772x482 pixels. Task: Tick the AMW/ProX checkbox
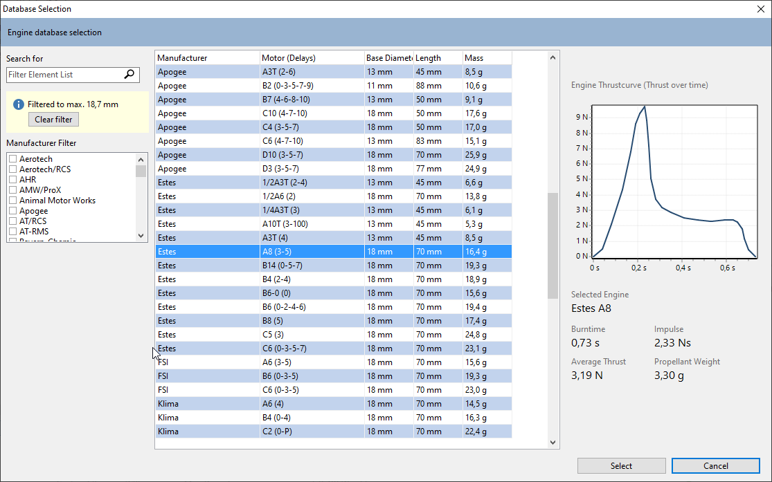click(x=12, y=190)
